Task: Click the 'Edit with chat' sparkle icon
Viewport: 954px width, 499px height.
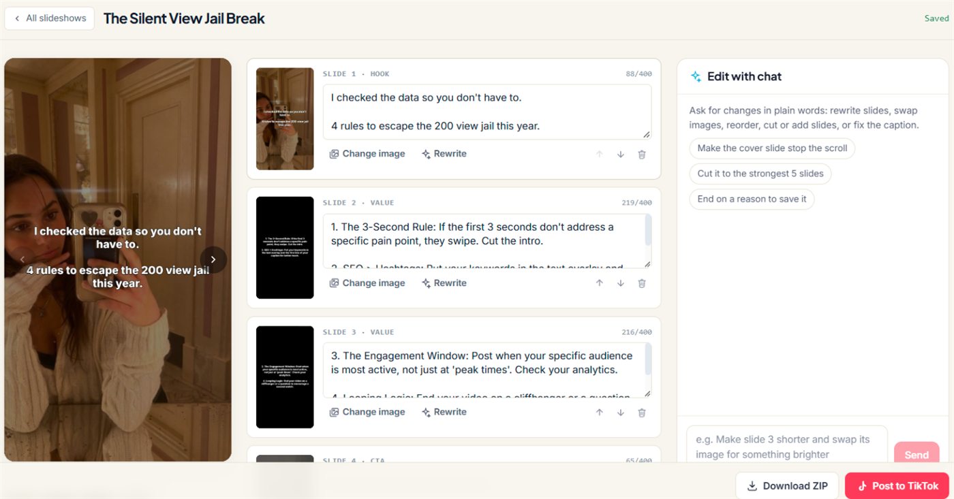Action: (696, 76)
